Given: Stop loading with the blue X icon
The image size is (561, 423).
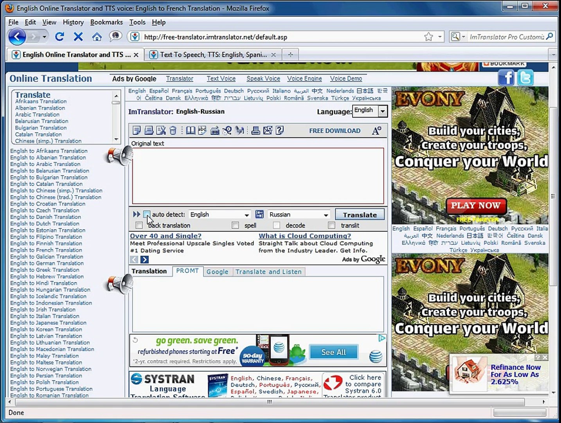Looking at the screenshot, I should tap(78, 37).
